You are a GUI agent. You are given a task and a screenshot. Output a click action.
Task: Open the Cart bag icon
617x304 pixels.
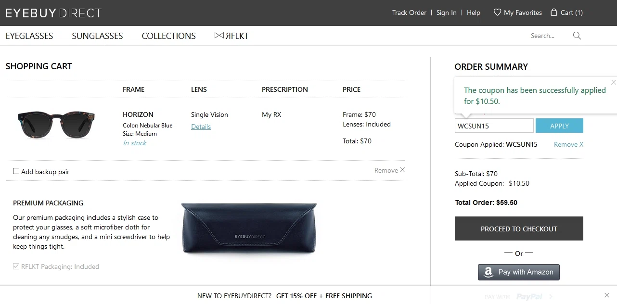pyautogui.click(x=554, y=13)
